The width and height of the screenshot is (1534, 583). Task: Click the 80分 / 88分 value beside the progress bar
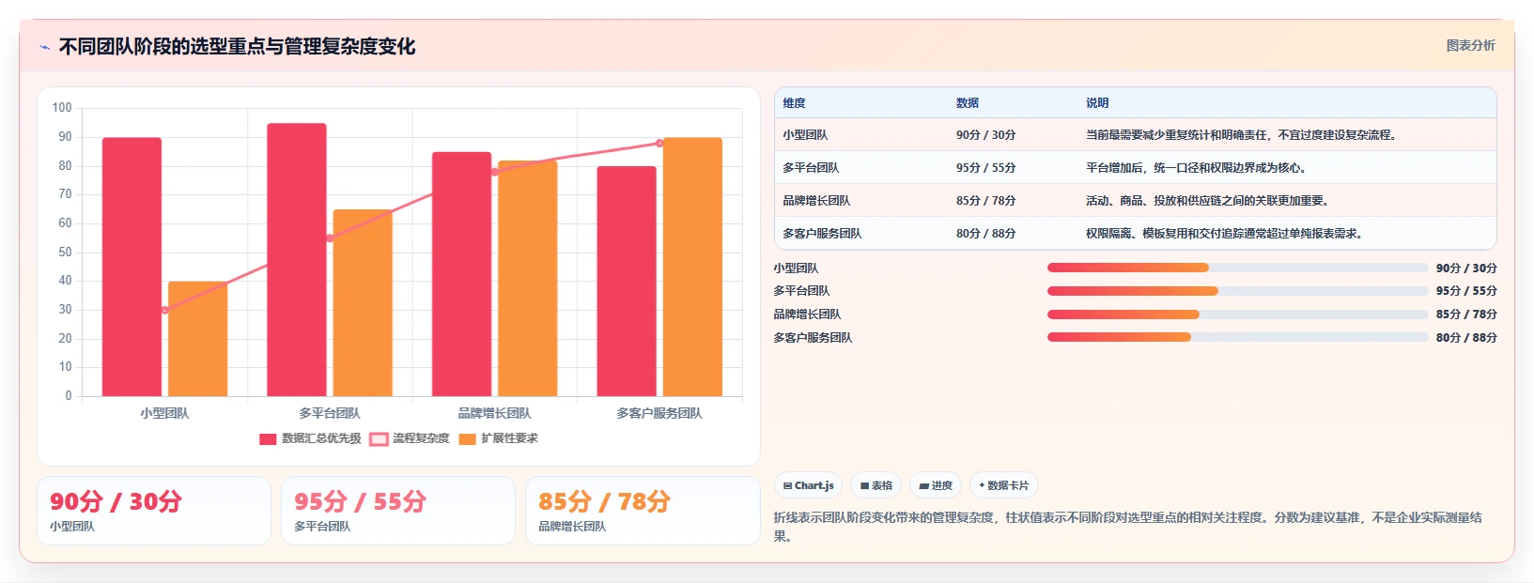coord(1466,338)
